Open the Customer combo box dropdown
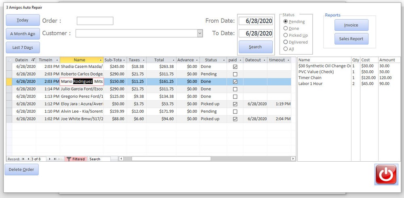The width and height of the screenshot is (404, 198). [x=200, y=33]
